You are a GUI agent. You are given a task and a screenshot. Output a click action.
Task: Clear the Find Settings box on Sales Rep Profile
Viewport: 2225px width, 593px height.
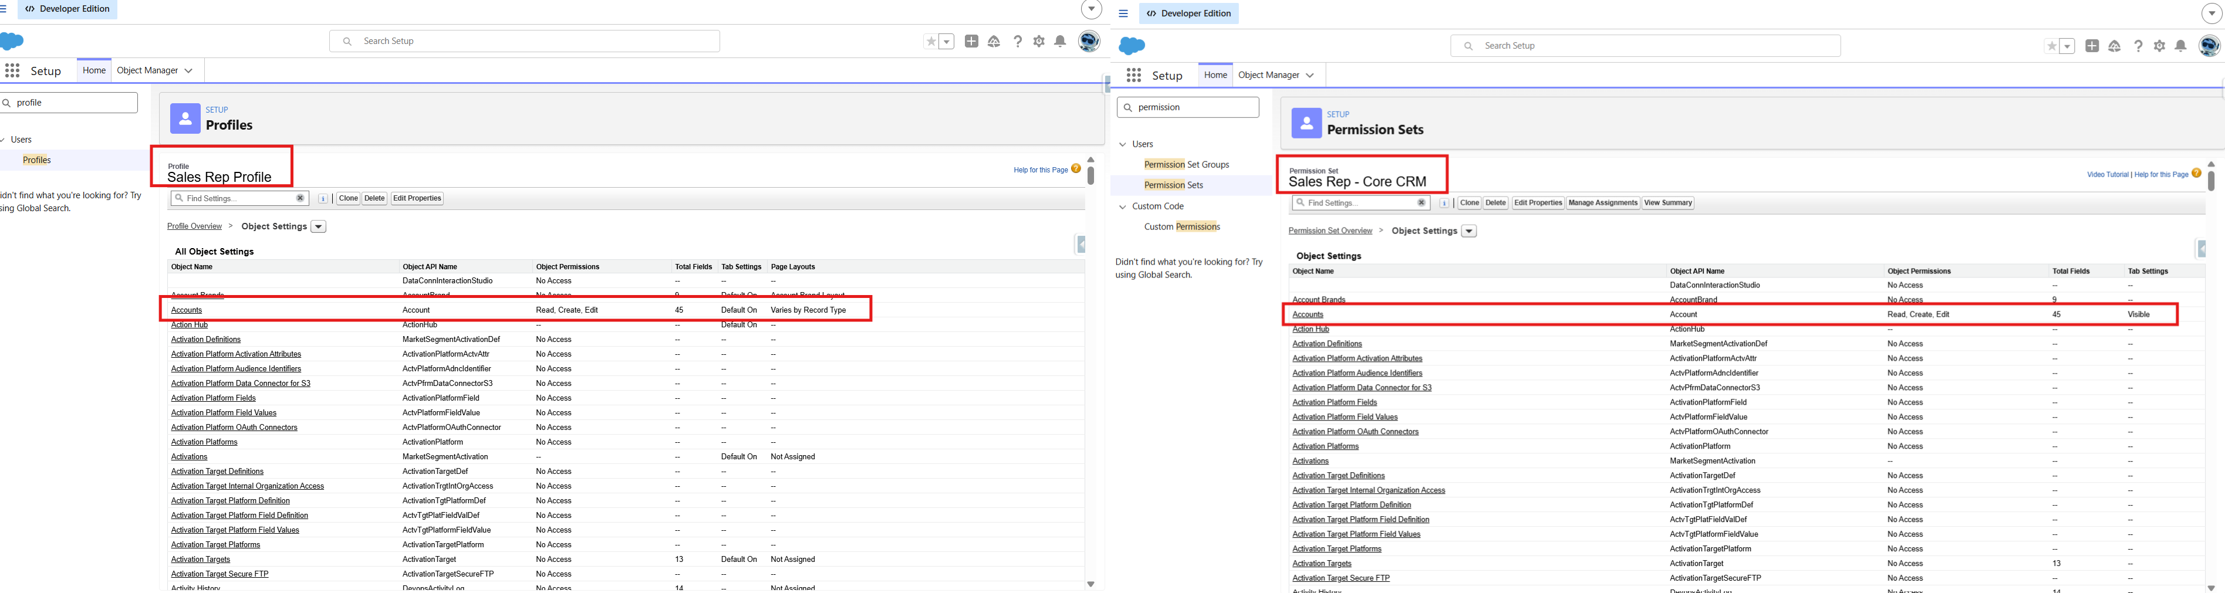[x=300, y=198]
